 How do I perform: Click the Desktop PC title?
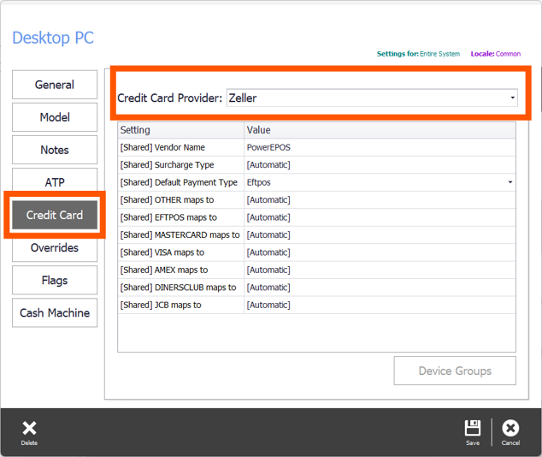(53, 38)
